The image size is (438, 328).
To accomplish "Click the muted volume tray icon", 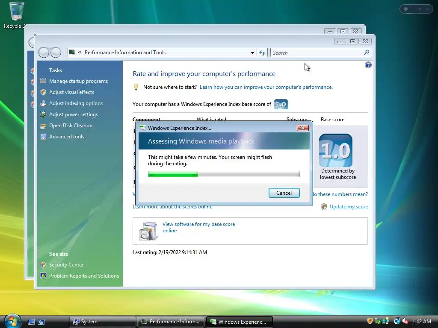I will click(405, 321).
